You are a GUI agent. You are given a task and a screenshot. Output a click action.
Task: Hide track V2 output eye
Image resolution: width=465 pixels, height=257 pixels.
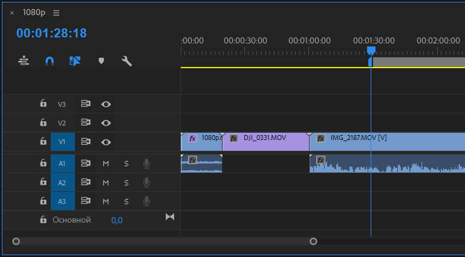(106, 123)
